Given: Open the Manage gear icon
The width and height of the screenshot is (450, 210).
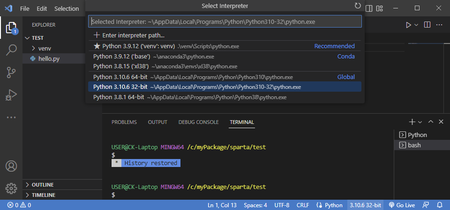Looking at the screenshot, I should pos(11,188).
